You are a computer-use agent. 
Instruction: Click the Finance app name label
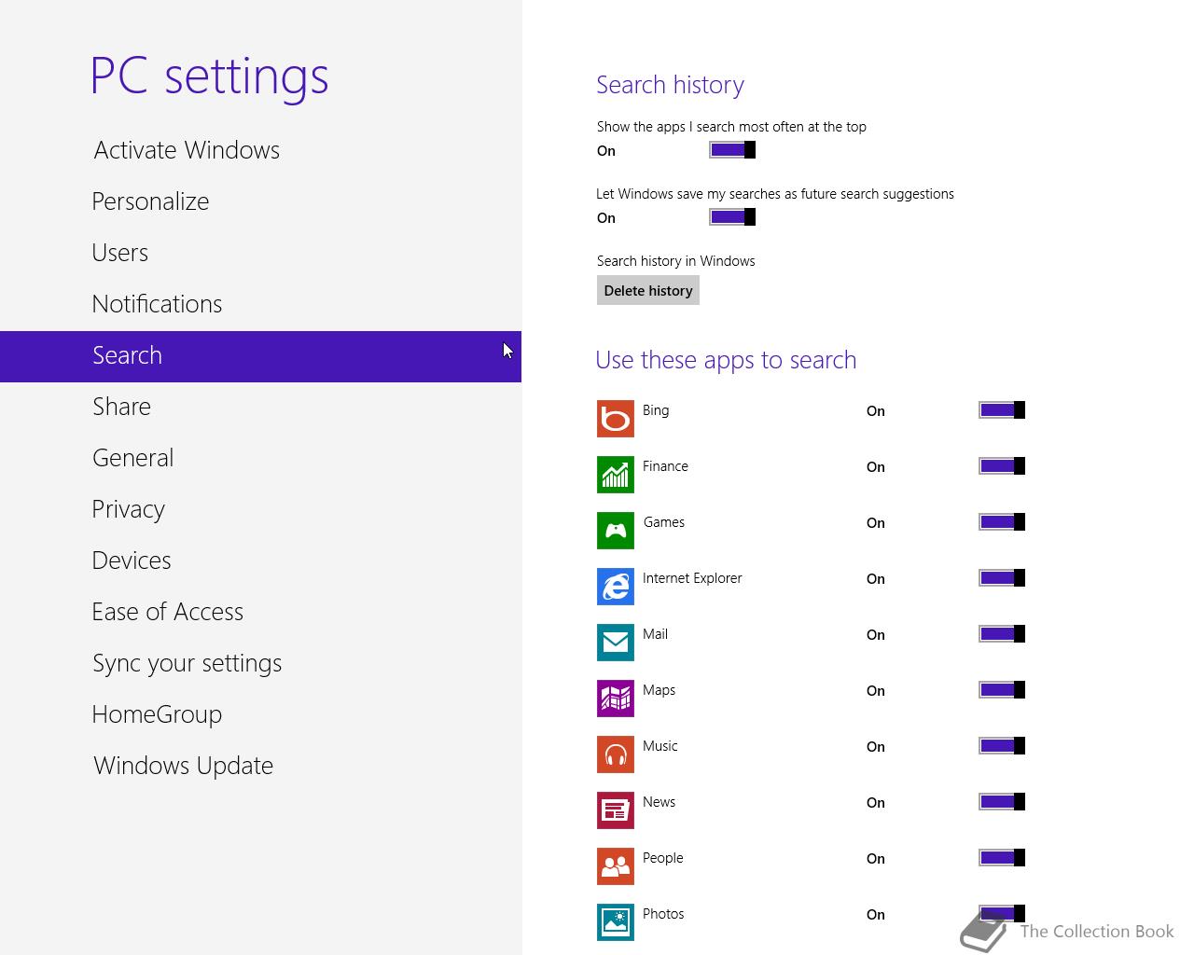click(x=665, y=466)
